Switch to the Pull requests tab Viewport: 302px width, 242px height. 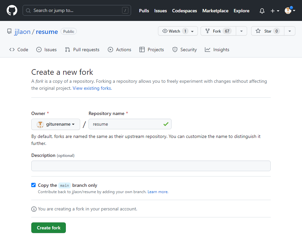(x=82, y=50)
